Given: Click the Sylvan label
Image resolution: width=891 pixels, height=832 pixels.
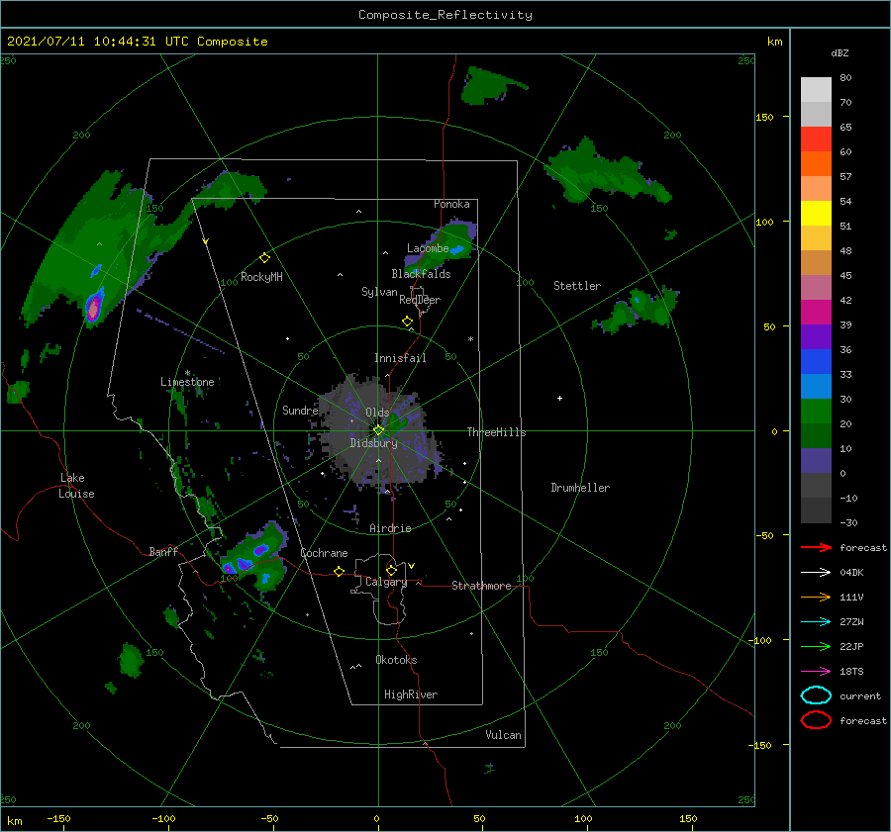Looking at the screenshot, I should tap(379, 292).
